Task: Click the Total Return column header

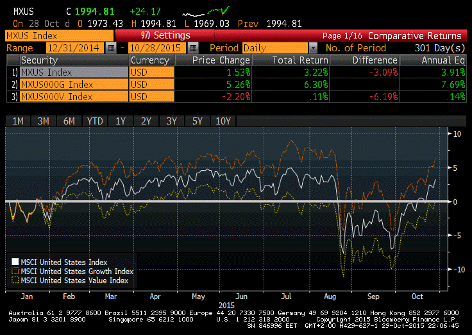Action: coord(291,60)
